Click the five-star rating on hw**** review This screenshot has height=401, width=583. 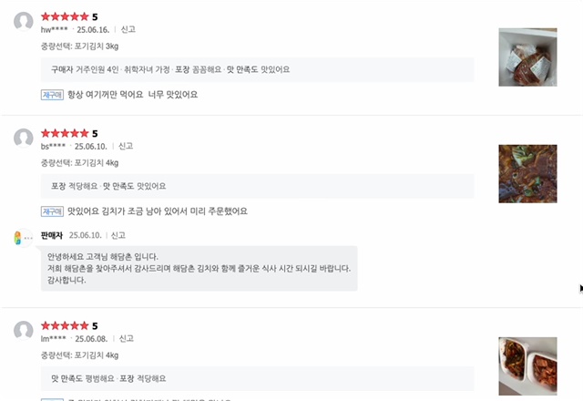tap(65, 16)
